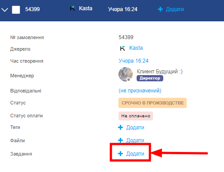
Task: Open the СРОЧНО В ПРОИЗВОДСТВЕ status dropdown
Action: point(153,103)
